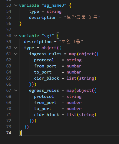
Task: Fold the egress_rules block on line 67
Action: tap(16, 90)
